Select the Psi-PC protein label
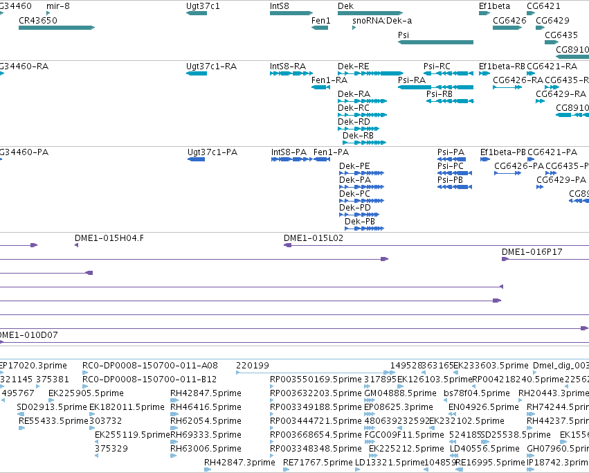This screenshot has height=473, width=589. [451, 166]
